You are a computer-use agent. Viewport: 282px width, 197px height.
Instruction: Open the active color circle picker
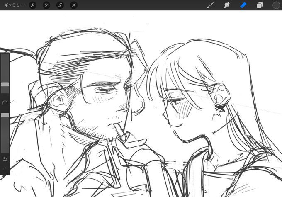click(276, 5)
